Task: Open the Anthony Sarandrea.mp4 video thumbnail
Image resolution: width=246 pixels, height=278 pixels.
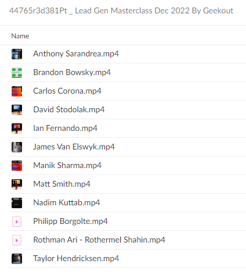Action: pyautogui.click(x=17, y=54)
